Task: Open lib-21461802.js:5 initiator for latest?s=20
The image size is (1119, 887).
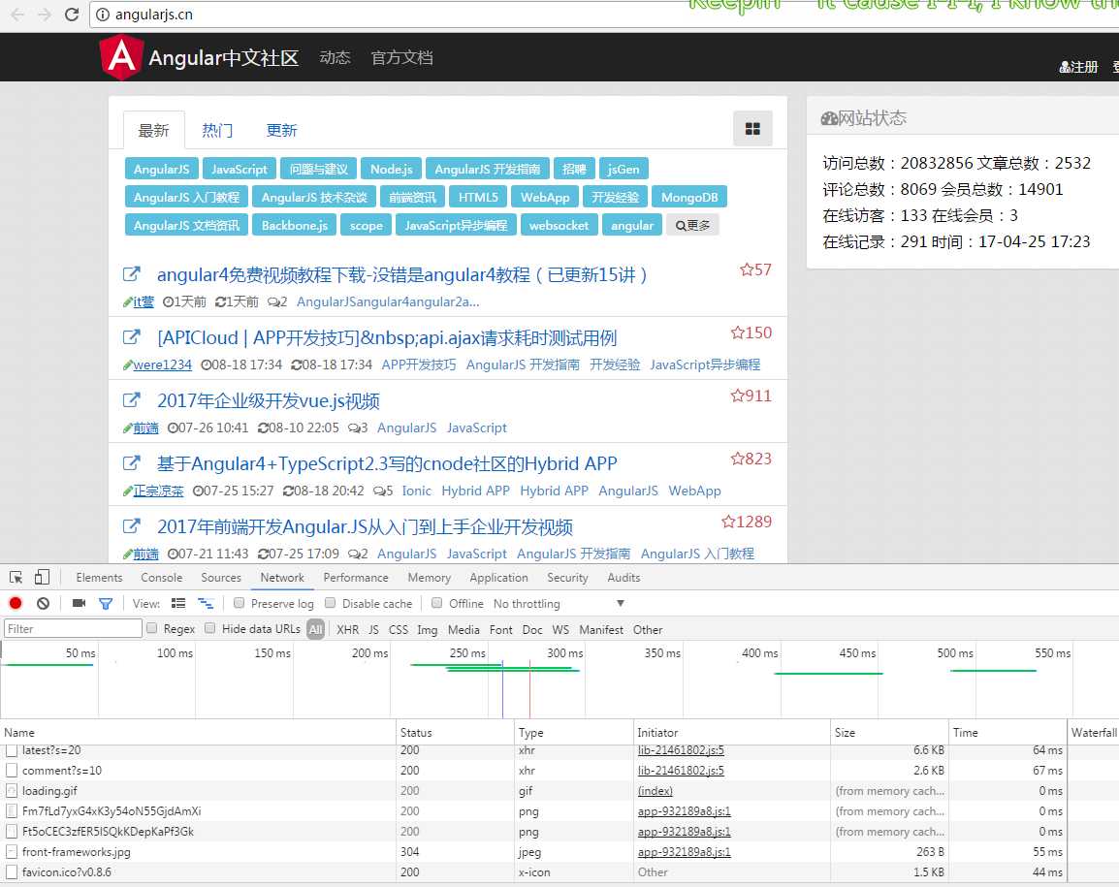Action: [681, 750]
